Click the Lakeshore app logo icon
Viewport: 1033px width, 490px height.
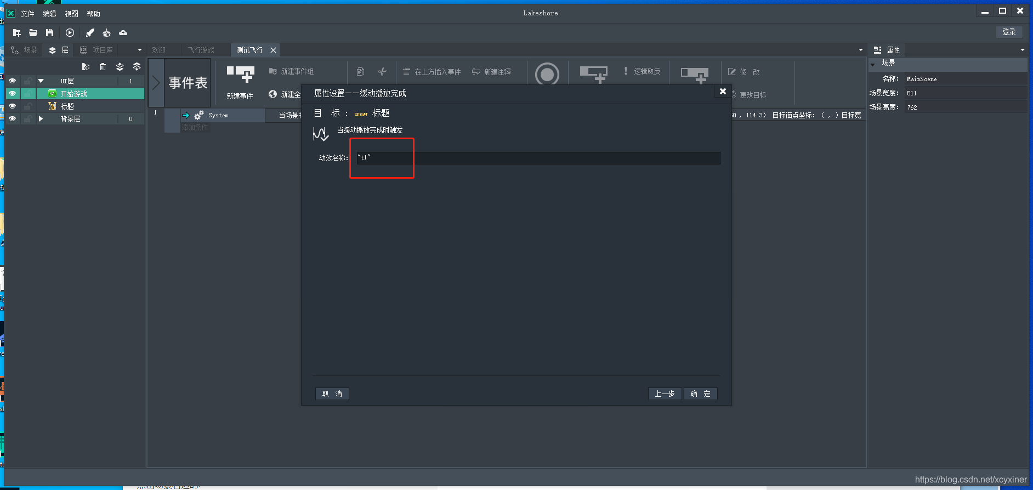click(x=11, y=13)
